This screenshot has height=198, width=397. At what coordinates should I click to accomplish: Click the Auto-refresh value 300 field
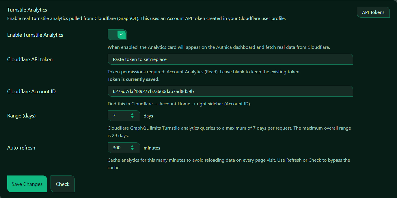119,148
